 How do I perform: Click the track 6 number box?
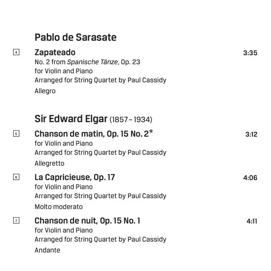[16, 177]
